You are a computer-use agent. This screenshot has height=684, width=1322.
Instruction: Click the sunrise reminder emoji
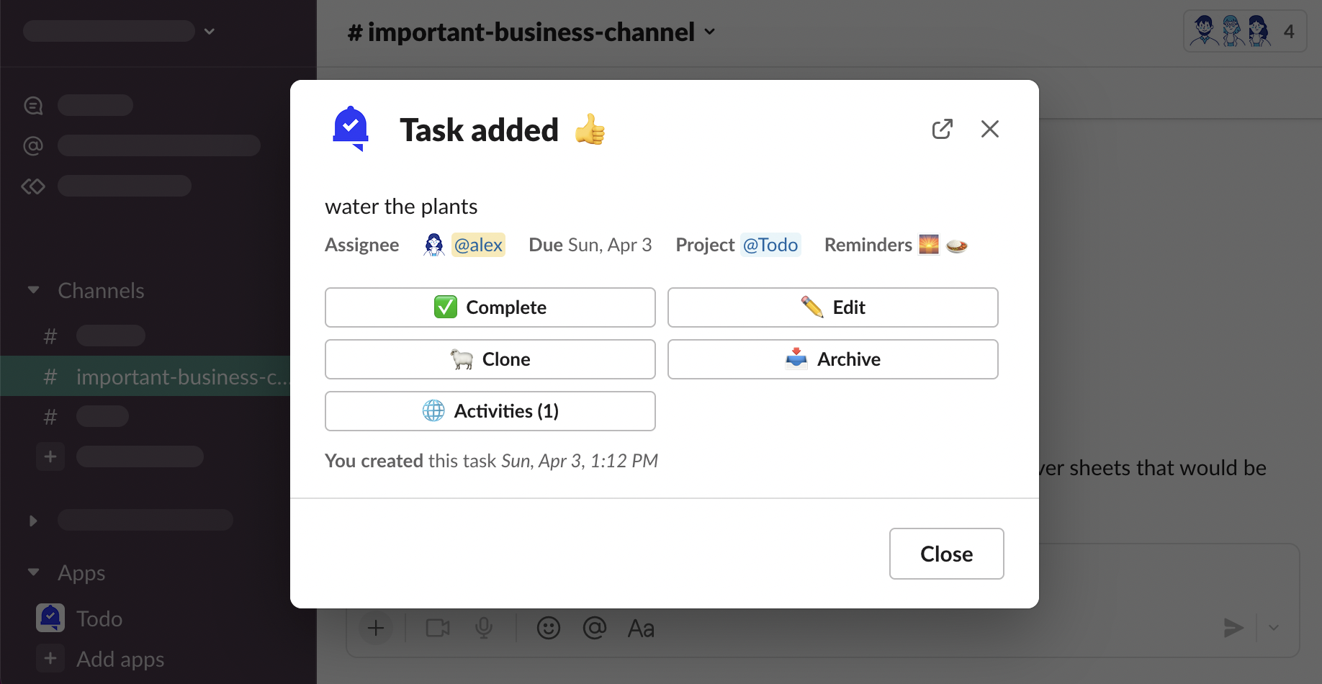(x=929, y=245)
